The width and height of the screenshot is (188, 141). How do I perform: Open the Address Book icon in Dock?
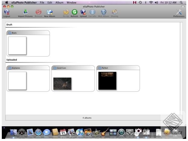click(x=55, y=132)
